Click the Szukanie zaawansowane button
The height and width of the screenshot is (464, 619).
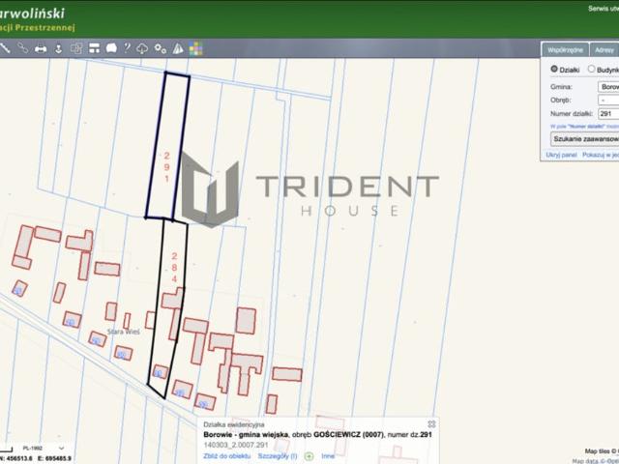[585, 138]
